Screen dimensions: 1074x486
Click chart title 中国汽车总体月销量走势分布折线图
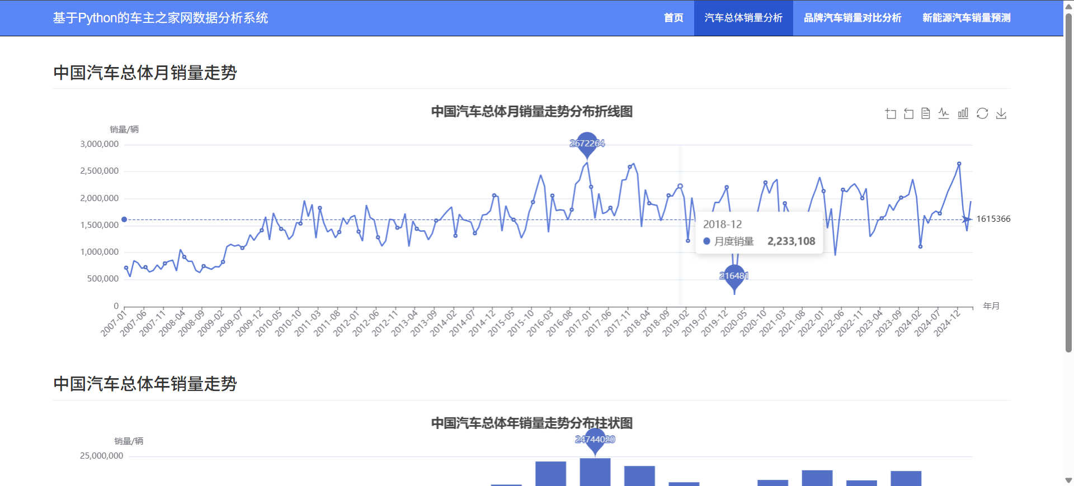[x=532, y=112]
